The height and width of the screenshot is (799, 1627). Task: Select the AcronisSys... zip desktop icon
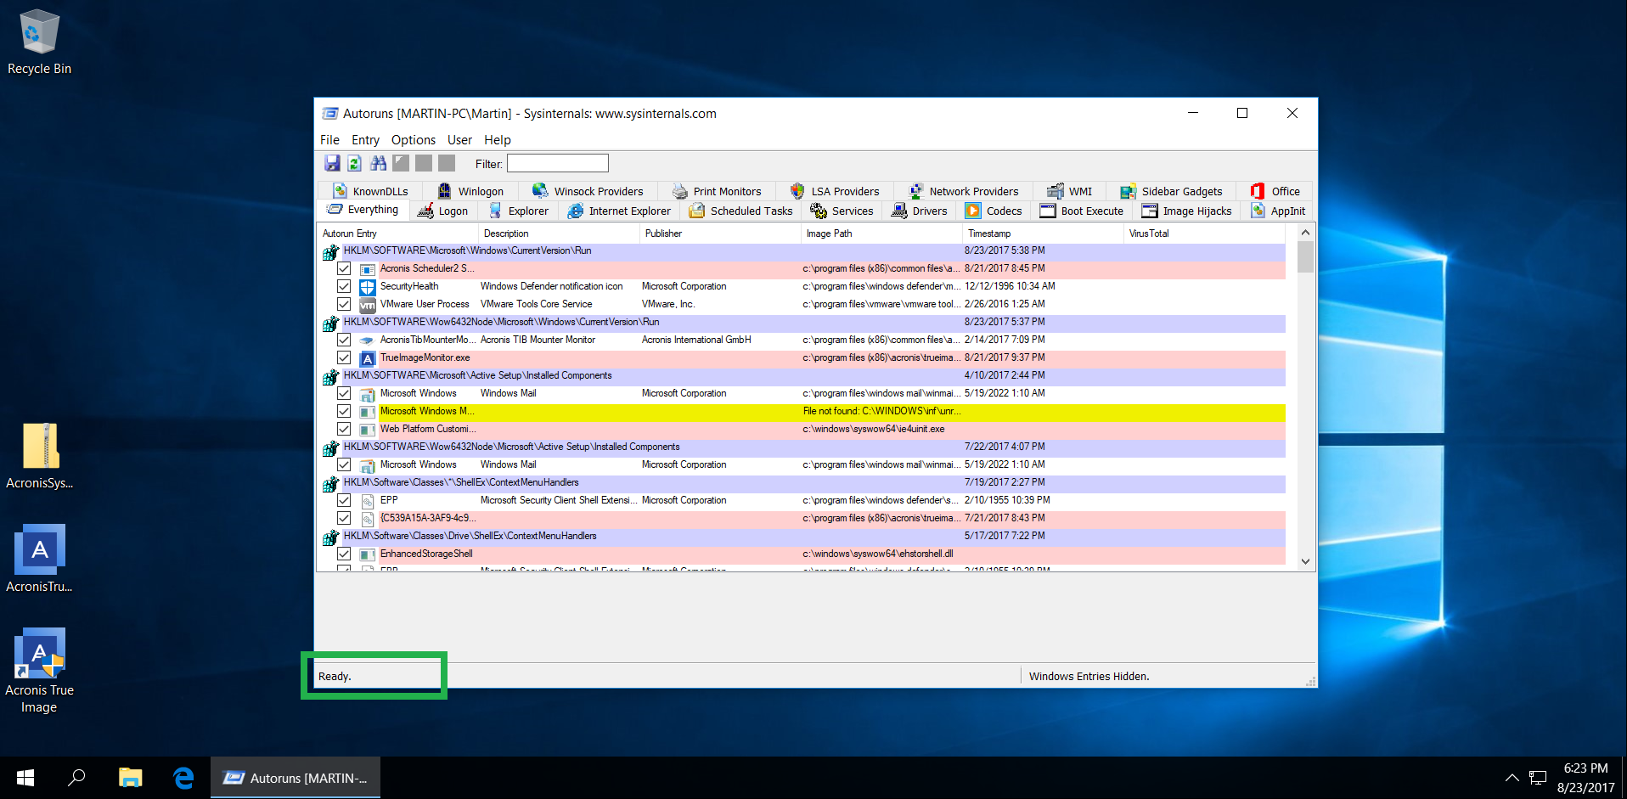[x=39, y=456]
